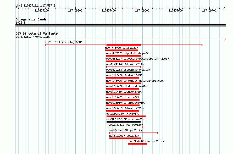This screenshot has width=233, height=154.
Task: Click the DGV Structural Variants track title
Action: (37, 34)
